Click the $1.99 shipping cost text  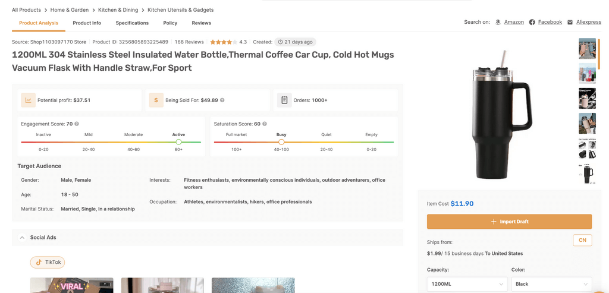tap(434, 253)
